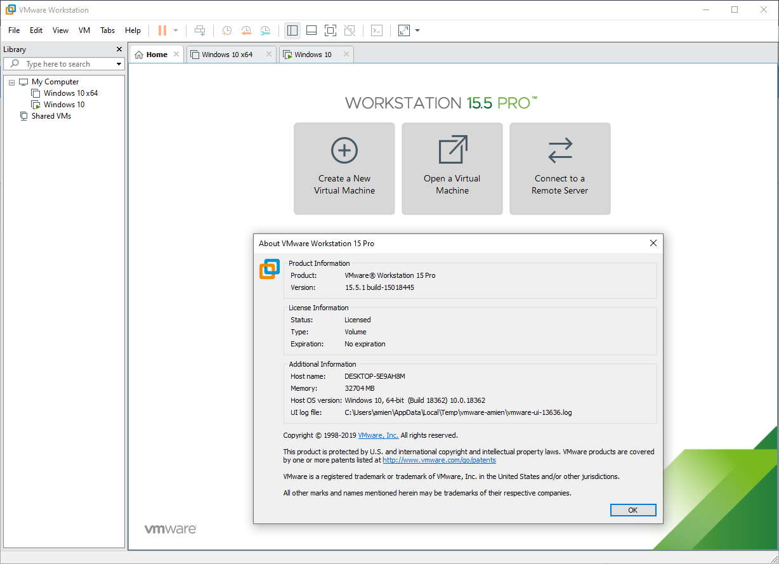
Task: Click the VMware logo in About dialog
Action: 270,268
